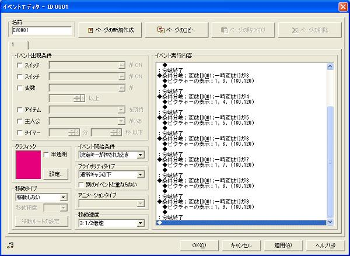Open 移動速度 dropdown showing 3: 1/2倍速
Screen dimensions: 350x256
(140, 223)
